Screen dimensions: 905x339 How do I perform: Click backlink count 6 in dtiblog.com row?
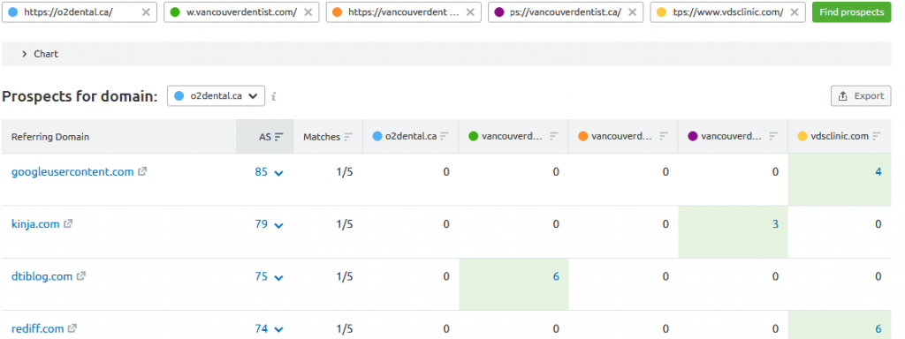(557, 276)
